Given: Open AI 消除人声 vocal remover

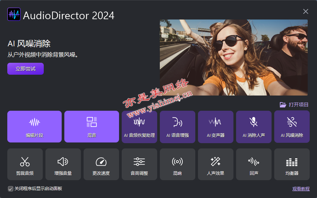Looking at the screenshot, I should (254, 127).
